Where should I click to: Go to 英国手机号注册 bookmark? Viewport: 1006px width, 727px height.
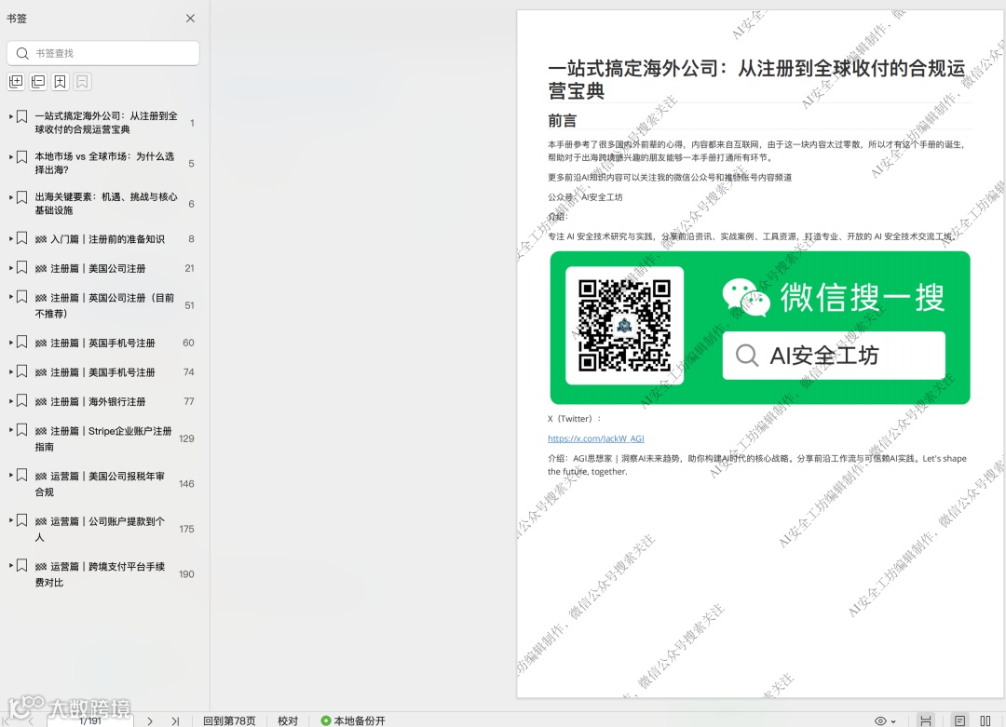click(95, 343)
